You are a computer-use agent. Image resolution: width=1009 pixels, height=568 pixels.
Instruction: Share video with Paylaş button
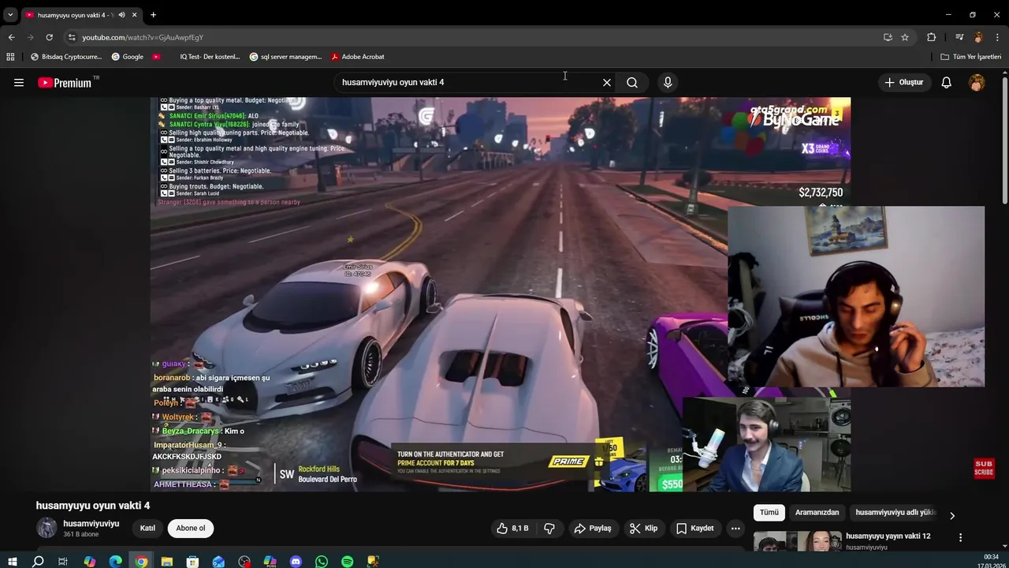pos(593,529)
